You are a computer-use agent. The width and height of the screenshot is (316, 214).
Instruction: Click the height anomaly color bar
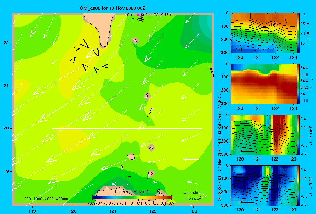point(132,197)
